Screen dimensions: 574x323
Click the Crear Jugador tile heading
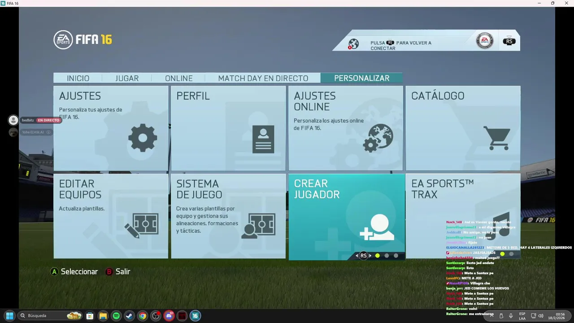click(x=317, y=189)
